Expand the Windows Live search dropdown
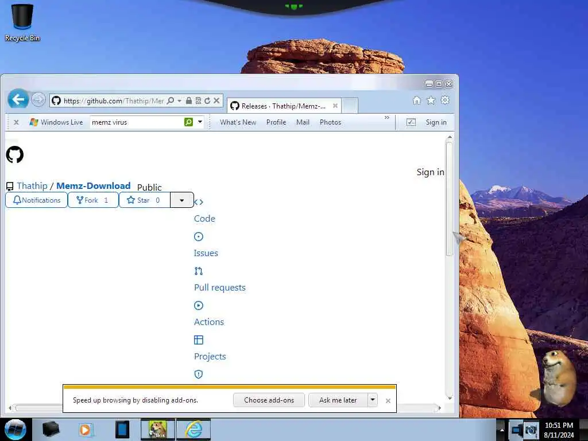This screenshot has width=588, height=441. tap(200, 122)
